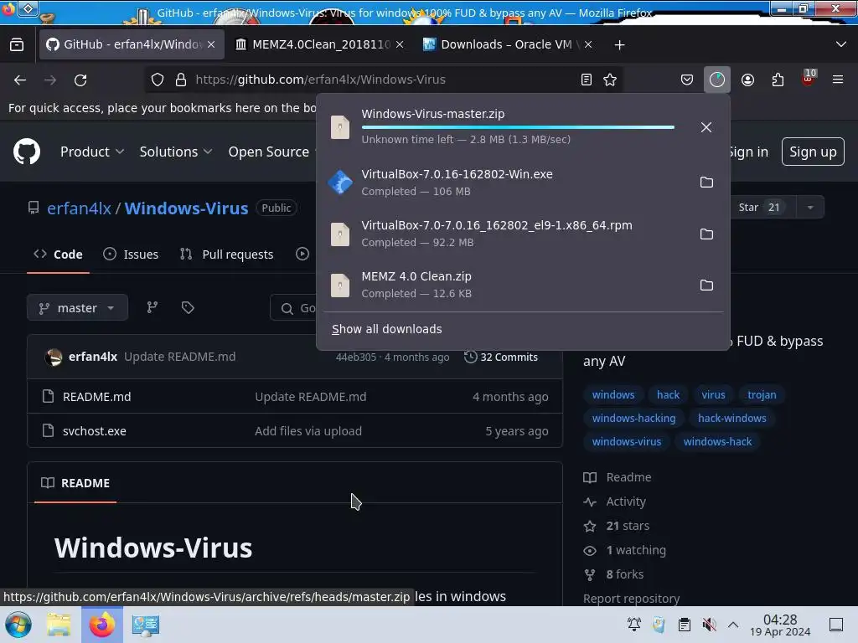Click the Windows-Virus-master.zip download progress bar

[x=518, y=127]
